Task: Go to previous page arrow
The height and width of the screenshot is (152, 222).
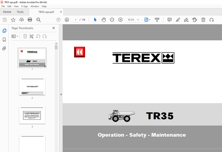Action: click(58, 20)
